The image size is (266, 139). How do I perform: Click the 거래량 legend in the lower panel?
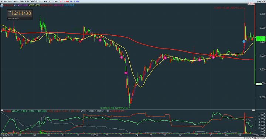(x=7, y=111)
